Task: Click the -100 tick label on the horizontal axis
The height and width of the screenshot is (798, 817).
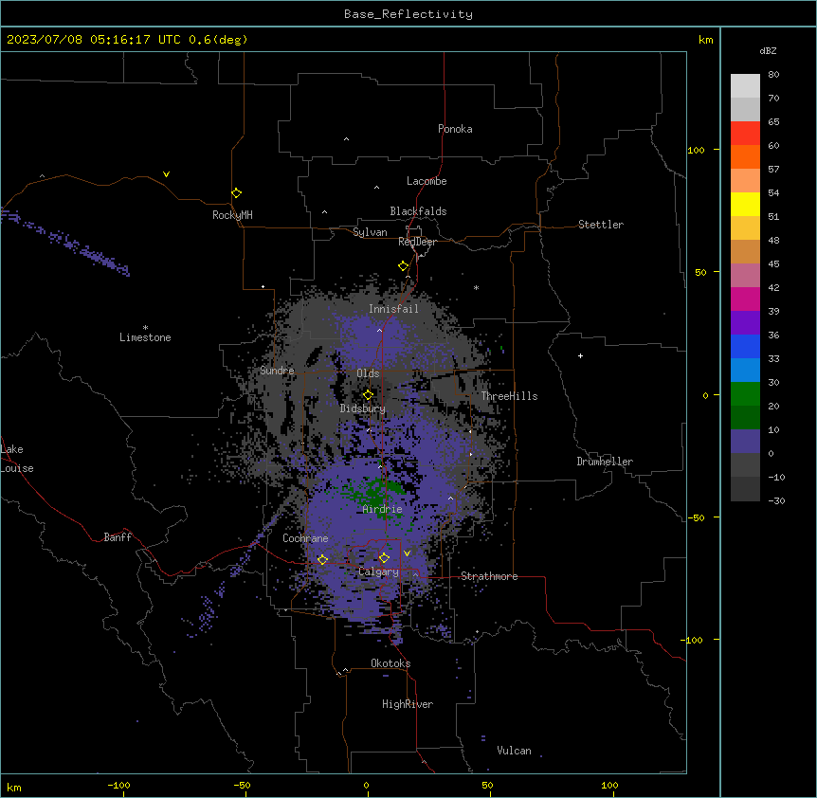Action: point(118,786)
